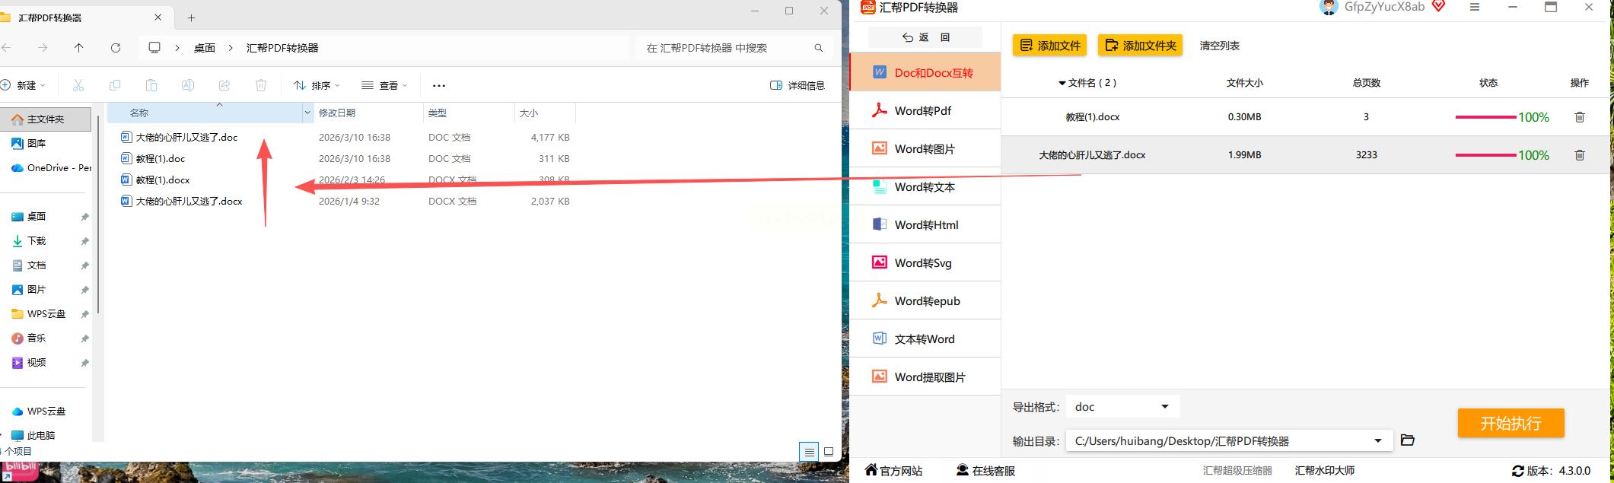
Task: Clear the converter file list
Action: click(x=1219, y=46)
